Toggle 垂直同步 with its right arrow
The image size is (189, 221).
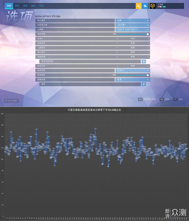(148, 43)
